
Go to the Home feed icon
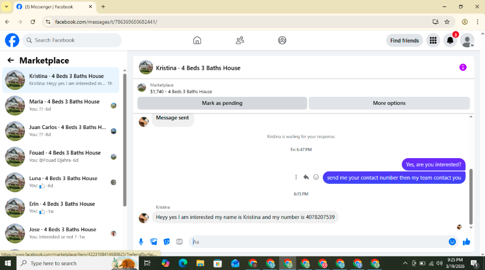pyautogui.click(x=197, y=40)
